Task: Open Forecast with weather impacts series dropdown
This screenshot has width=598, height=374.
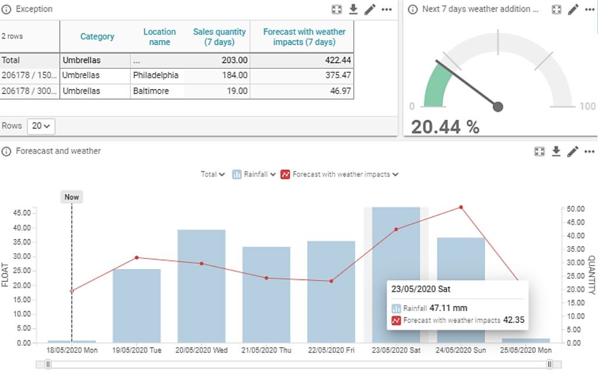Action: click(340, 174)
